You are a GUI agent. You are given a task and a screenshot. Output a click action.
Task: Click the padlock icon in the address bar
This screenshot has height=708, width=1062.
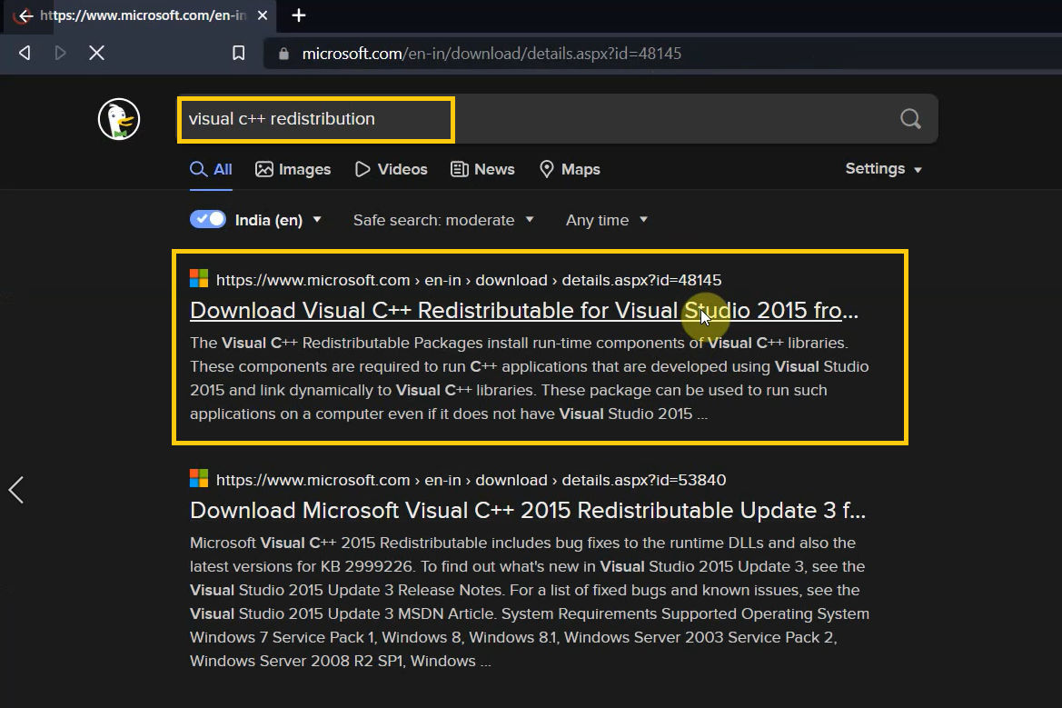click(283, 54)
